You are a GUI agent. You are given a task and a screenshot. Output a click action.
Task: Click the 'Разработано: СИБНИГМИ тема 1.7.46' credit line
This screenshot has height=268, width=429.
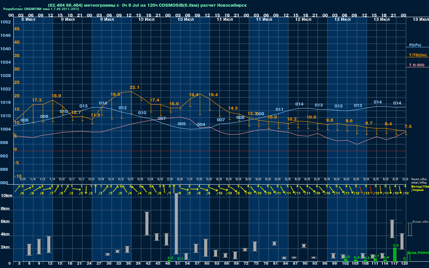pyautogui.click(x=41, y=9)
